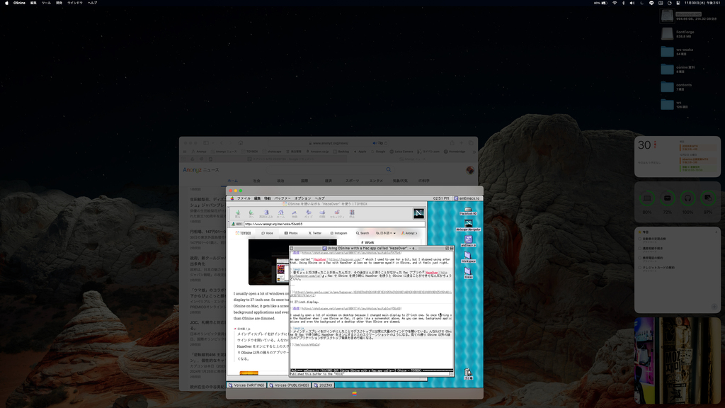This screenshot has width=725, height=408.
Task: Select FontForge disk on macOS desktop
Action: tap(667, 34)
